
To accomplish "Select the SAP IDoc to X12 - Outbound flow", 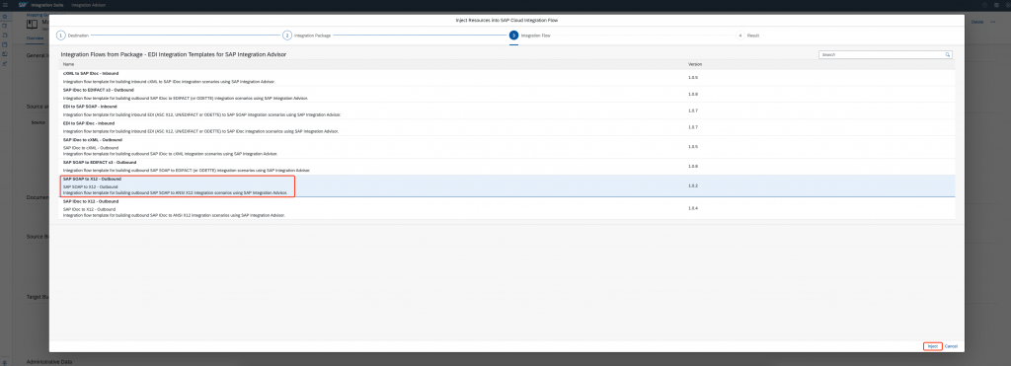I will (505, 209).
